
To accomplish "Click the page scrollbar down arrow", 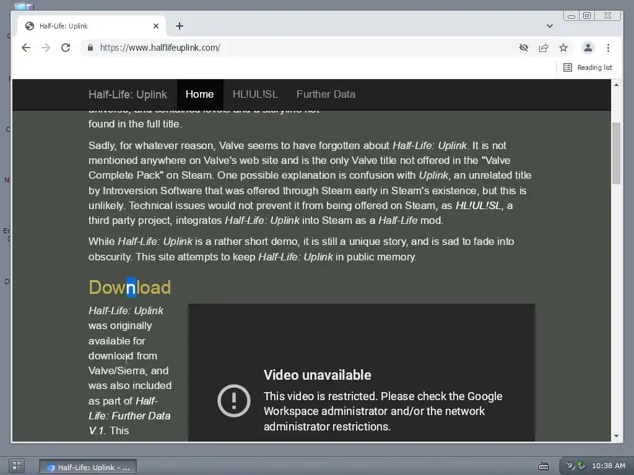I will (616, 436).
